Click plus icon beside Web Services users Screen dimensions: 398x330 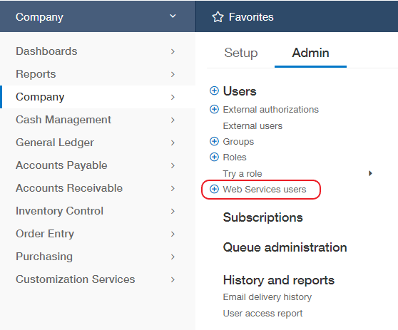[x=214, y=189]
